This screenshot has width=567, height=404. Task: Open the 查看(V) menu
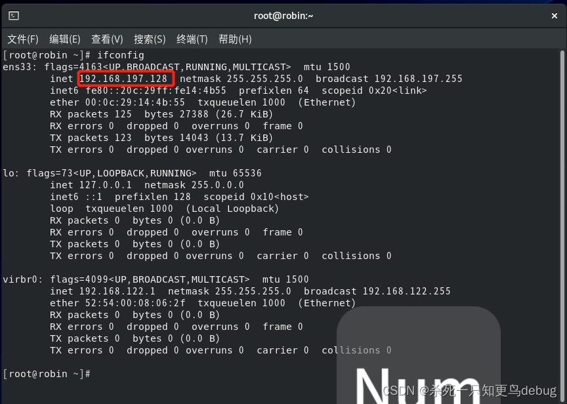(106, 39)
